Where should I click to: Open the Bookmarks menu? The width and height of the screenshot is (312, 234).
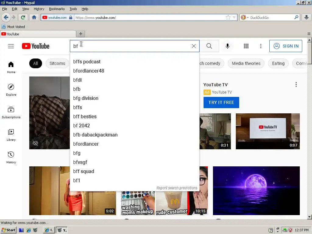(x=57, y=9)
